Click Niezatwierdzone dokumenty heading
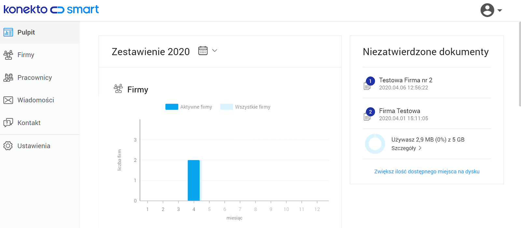The height and width of the screenshot is (228, 521). point(426,51)
